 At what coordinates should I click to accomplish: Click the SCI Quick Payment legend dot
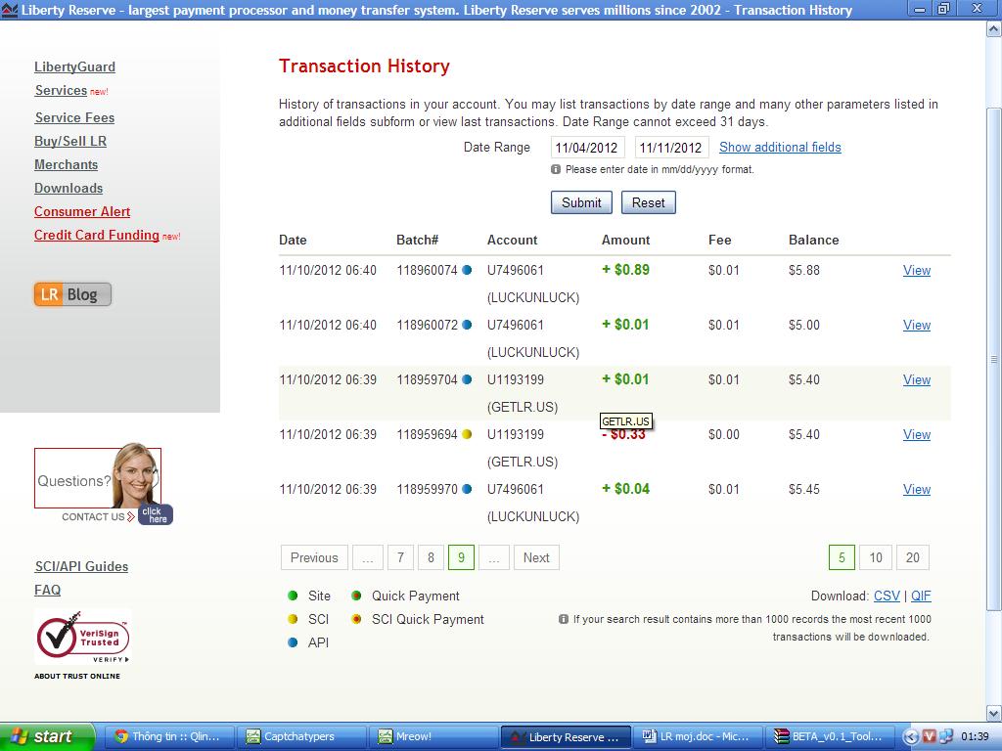point(356,619)
